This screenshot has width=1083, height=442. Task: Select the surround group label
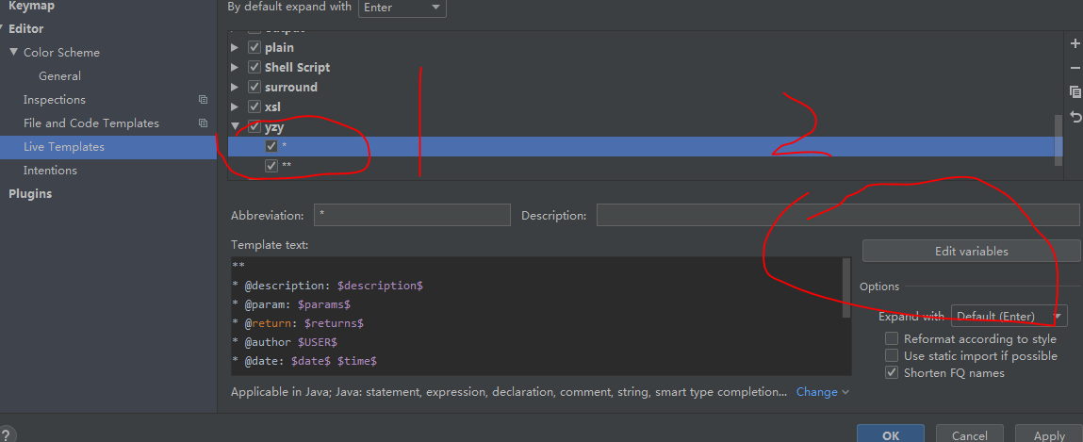(291, 87)
